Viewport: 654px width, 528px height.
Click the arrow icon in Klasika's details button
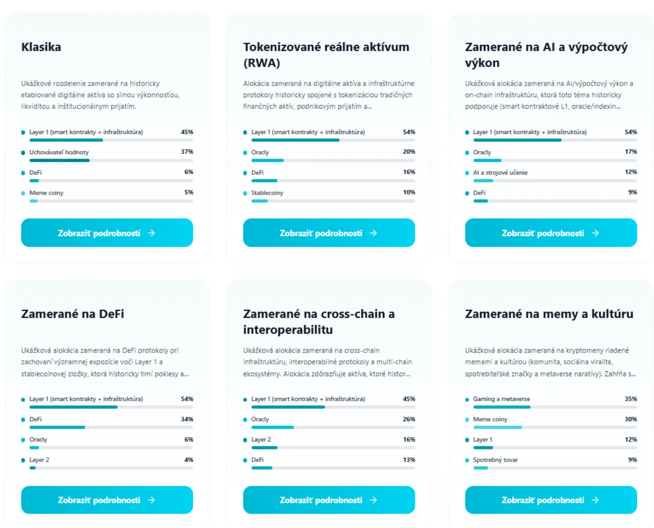pyautogui.click(x=151, y=233)
